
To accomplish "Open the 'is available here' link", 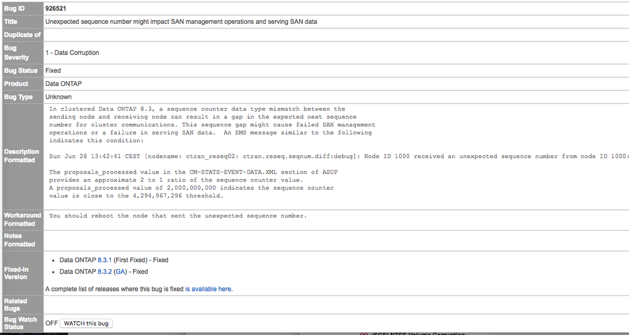I will click(208, 289).
